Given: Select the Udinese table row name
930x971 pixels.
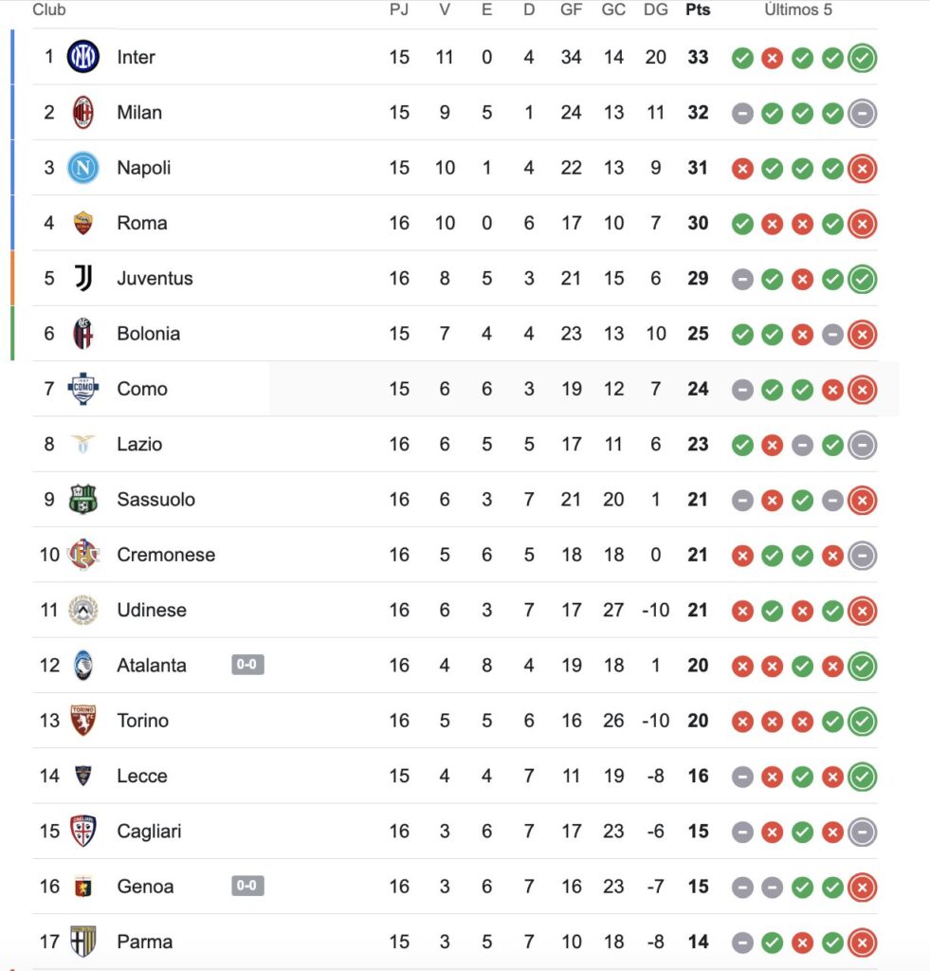Looking at the screenshot, I should coord(151,610).
